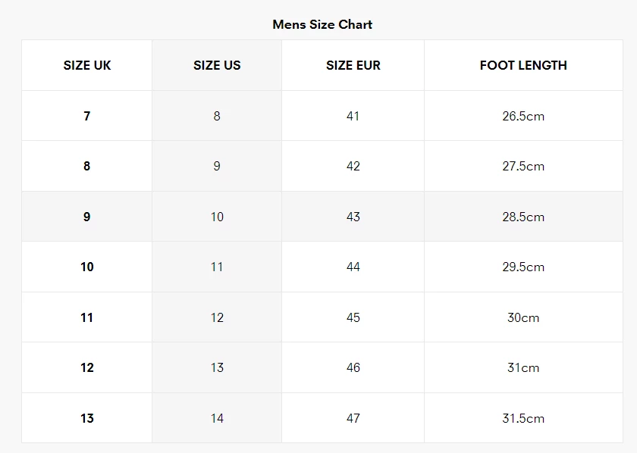The height and width of the screenshot is (453, 637).
Task: Click the FOOT LENGTH column header
Action: coord(523,65)
